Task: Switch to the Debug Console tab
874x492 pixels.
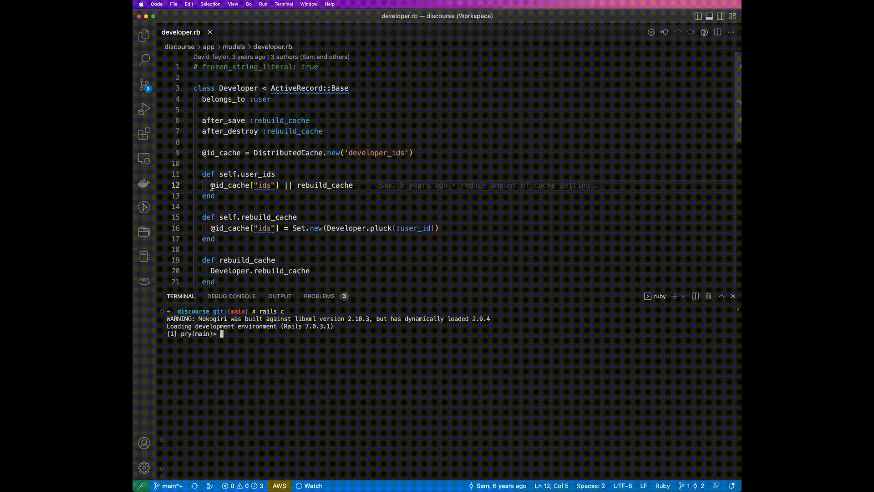Action: [231, 296]
